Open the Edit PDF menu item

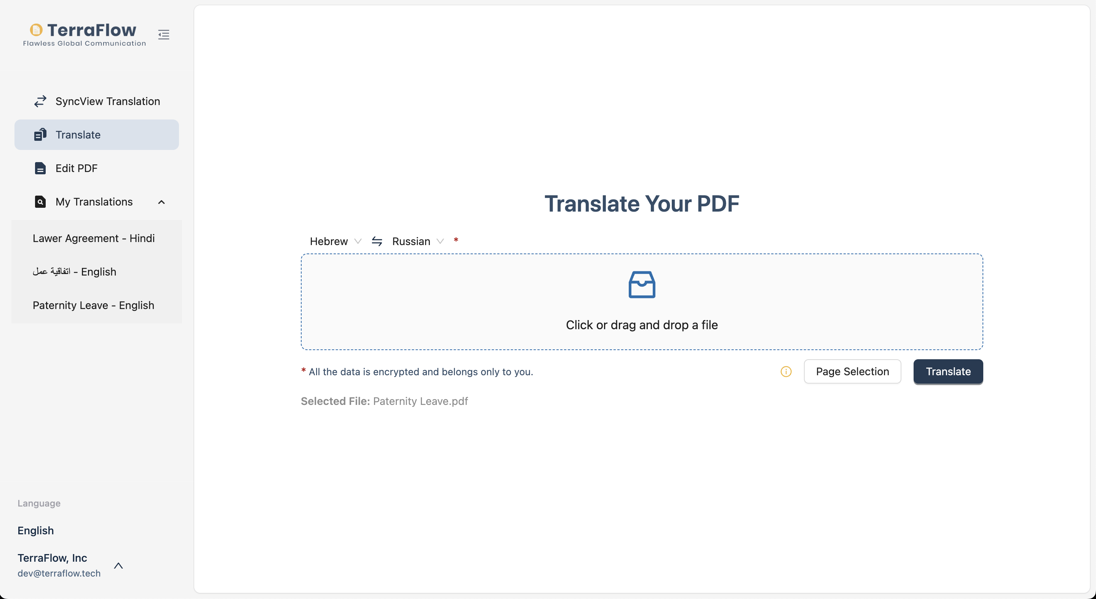click(x=77, y=168)
